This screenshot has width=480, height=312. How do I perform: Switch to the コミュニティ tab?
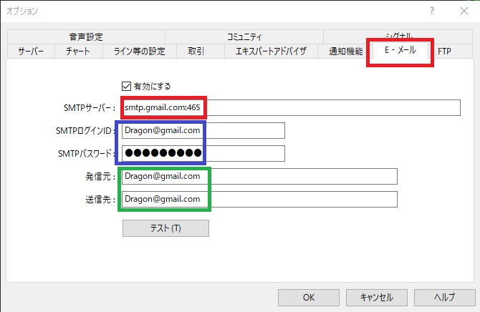coord(244,37)
